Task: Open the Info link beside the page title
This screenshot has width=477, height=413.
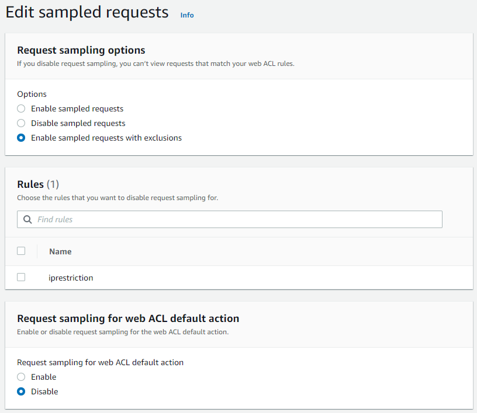Action: tap(187, 15)
